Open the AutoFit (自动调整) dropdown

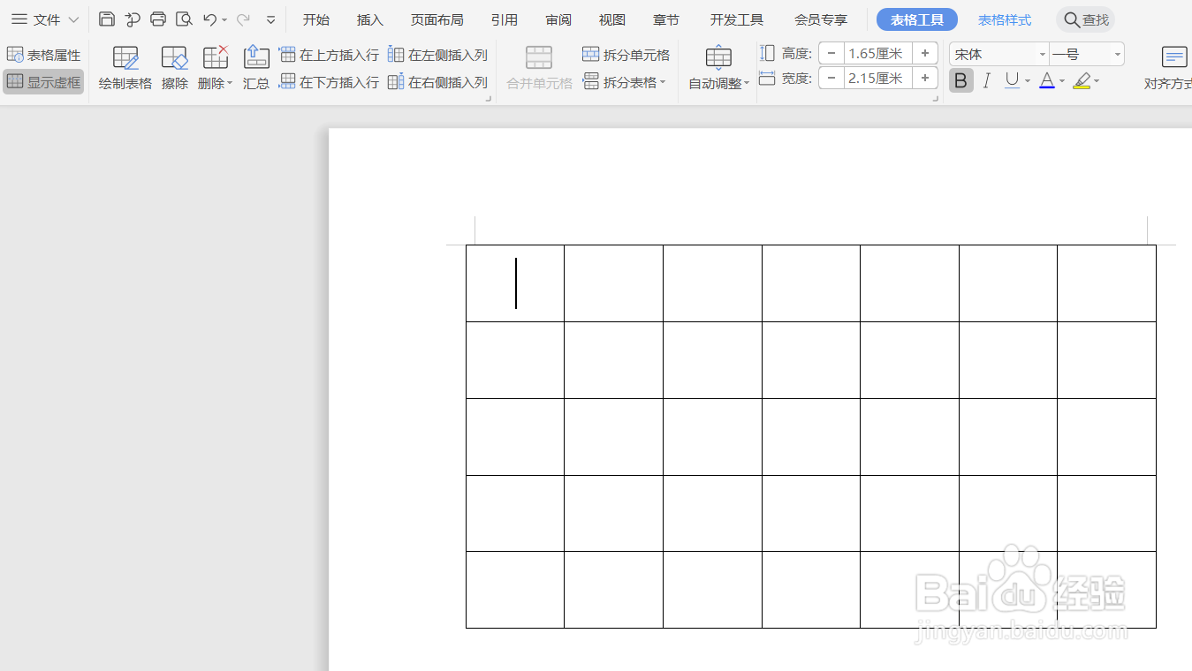tap(718, 68)
